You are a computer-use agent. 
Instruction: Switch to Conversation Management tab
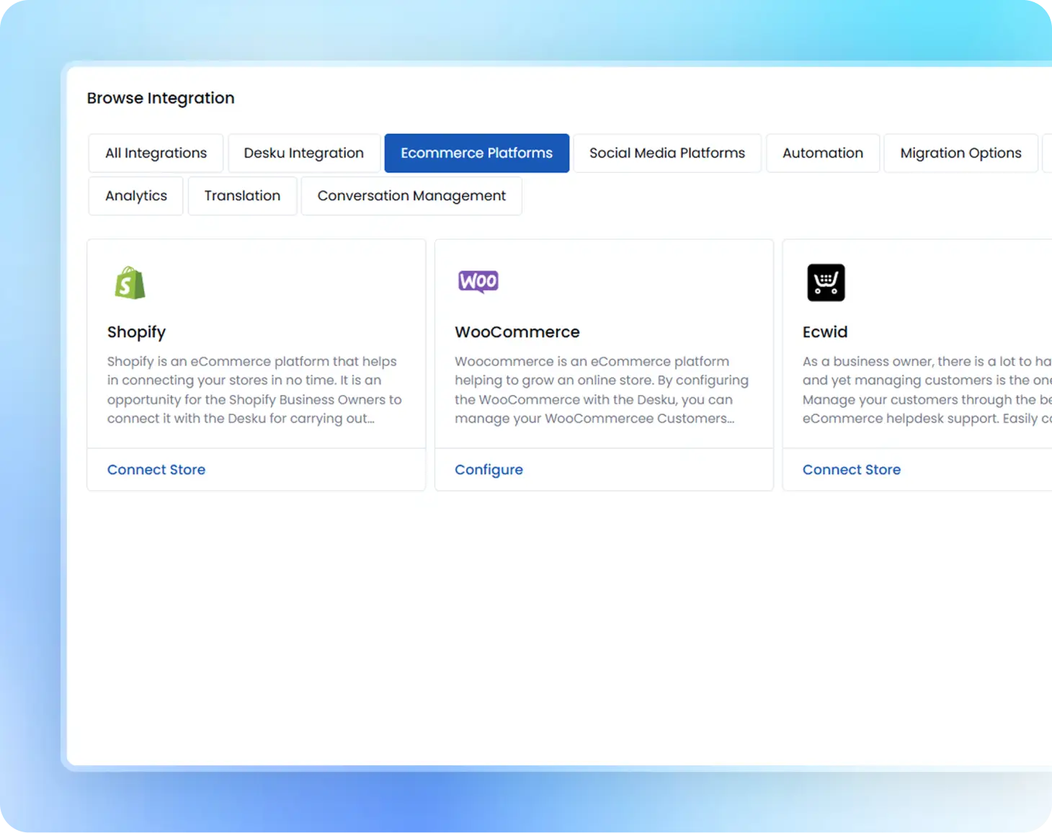[x=411, y=196]
